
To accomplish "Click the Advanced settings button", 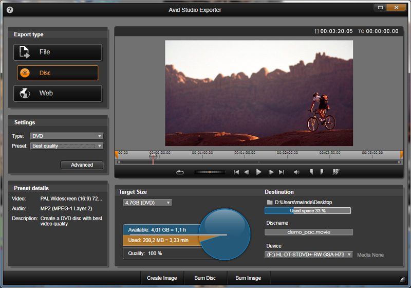I will coord(82,165).
